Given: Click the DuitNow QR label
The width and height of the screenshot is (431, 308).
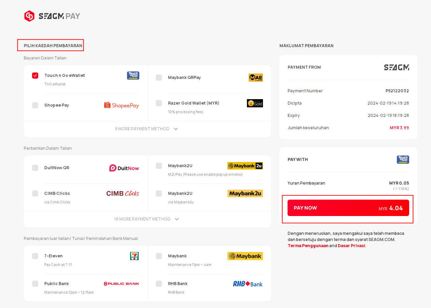Looking at the screenshot, I should tap(57, 168).
